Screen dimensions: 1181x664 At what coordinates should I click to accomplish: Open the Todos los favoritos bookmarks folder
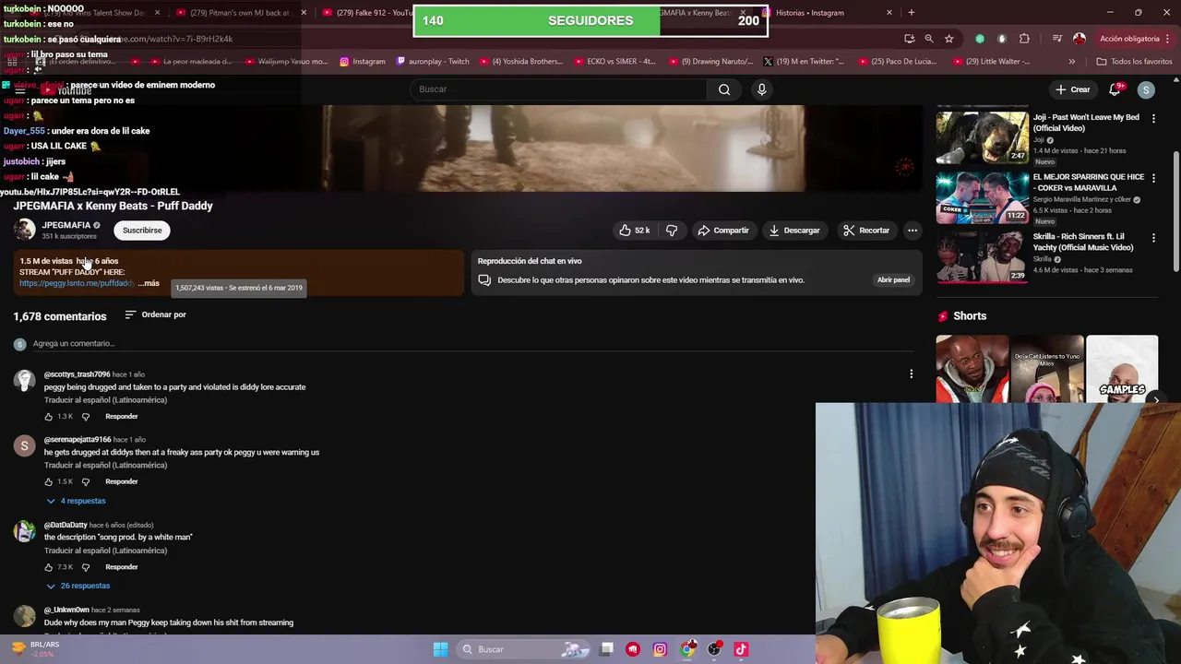tap(1134, 62)
